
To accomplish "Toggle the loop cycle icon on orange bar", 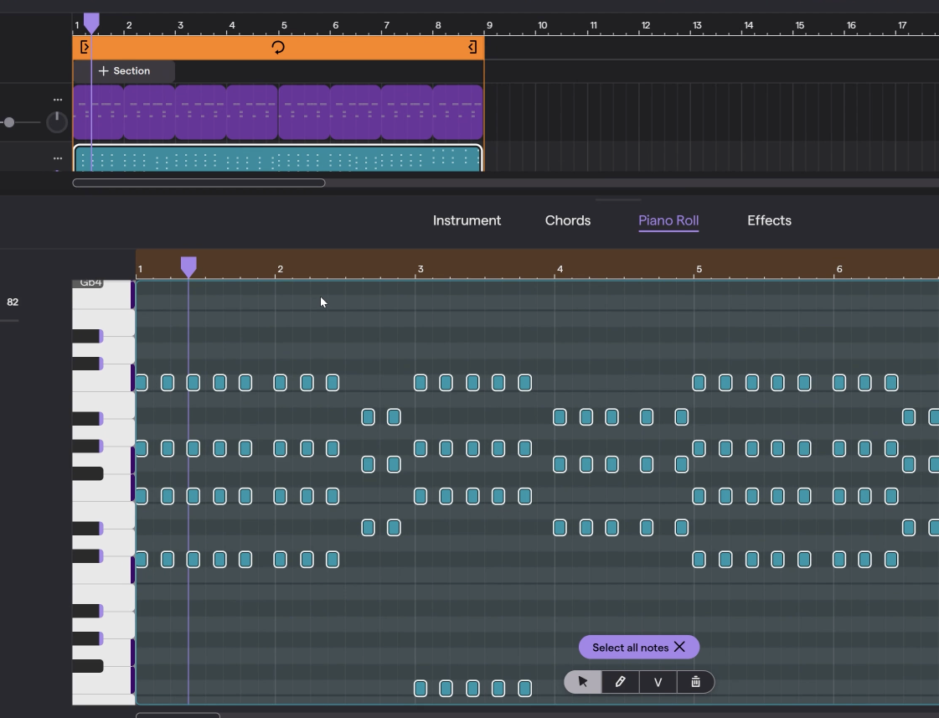I will 278,47.
